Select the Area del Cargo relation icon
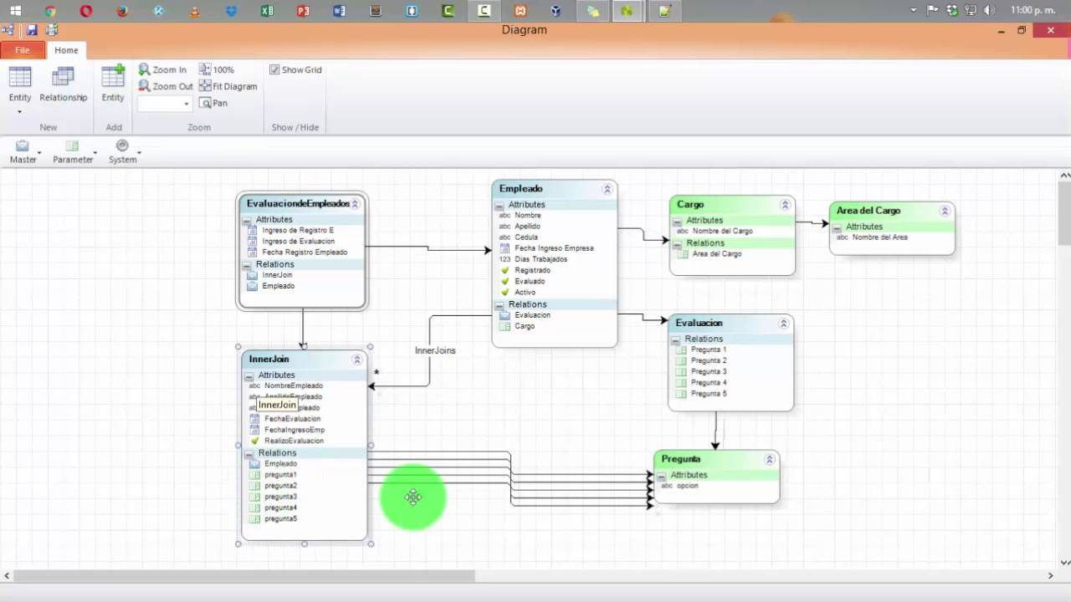 click(682, 254)
